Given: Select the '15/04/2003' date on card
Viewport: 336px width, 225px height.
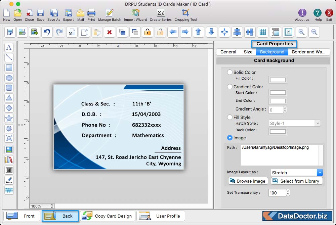Looking at the screenshot, I should (146, 114).
